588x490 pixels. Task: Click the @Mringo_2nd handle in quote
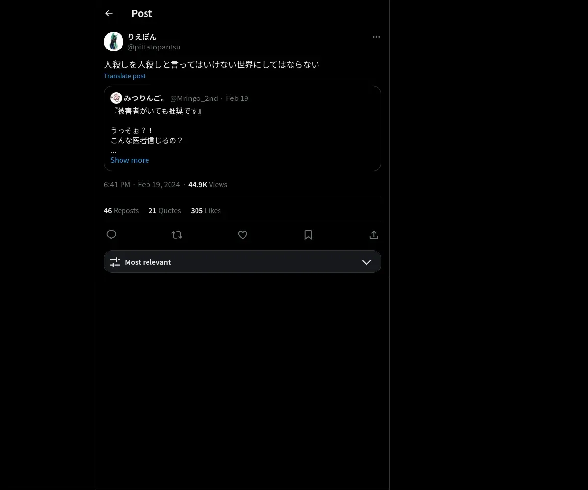click(x=194, y=98)
